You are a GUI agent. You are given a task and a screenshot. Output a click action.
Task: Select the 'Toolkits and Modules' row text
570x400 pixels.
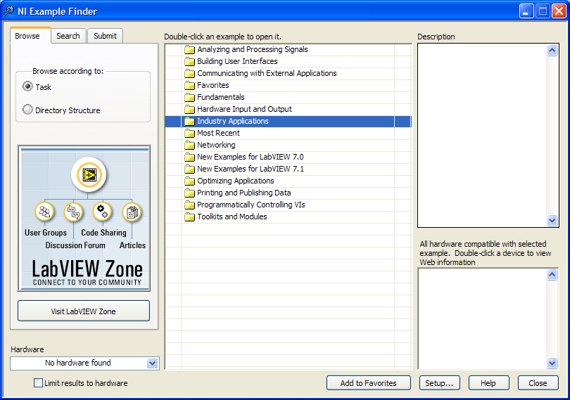[232, 217]
